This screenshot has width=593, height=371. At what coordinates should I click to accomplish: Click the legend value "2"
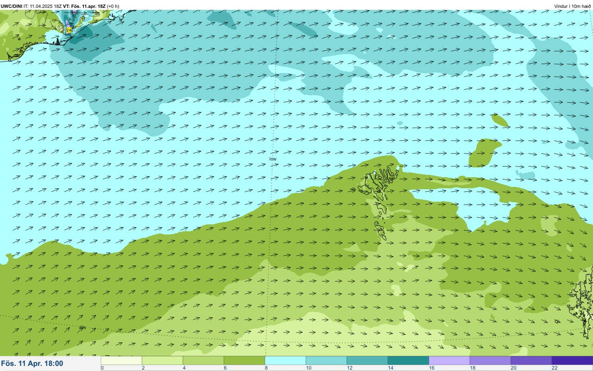pyautogui.click(x=143, y=368)
